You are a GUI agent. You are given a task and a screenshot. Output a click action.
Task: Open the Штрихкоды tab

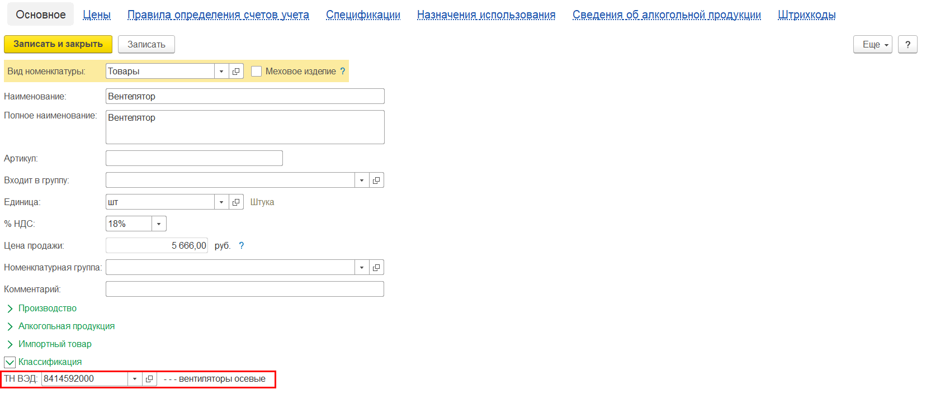(806, 15)
